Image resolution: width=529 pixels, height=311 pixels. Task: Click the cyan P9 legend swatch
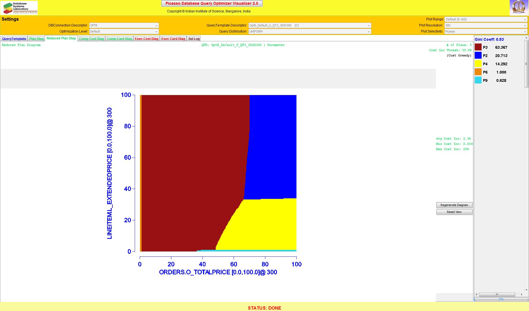pos(478,80)
